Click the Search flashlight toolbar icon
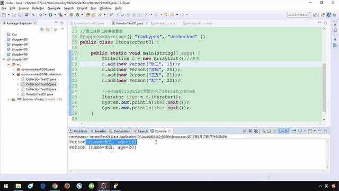This screenshot has width=339, height=191. coord(100,15)
